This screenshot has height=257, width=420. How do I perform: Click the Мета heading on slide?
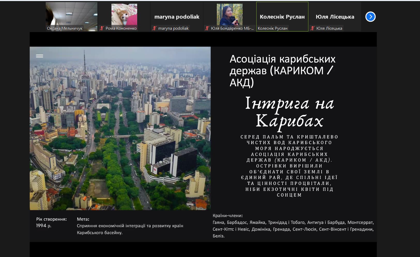click(x=83, y=219)
